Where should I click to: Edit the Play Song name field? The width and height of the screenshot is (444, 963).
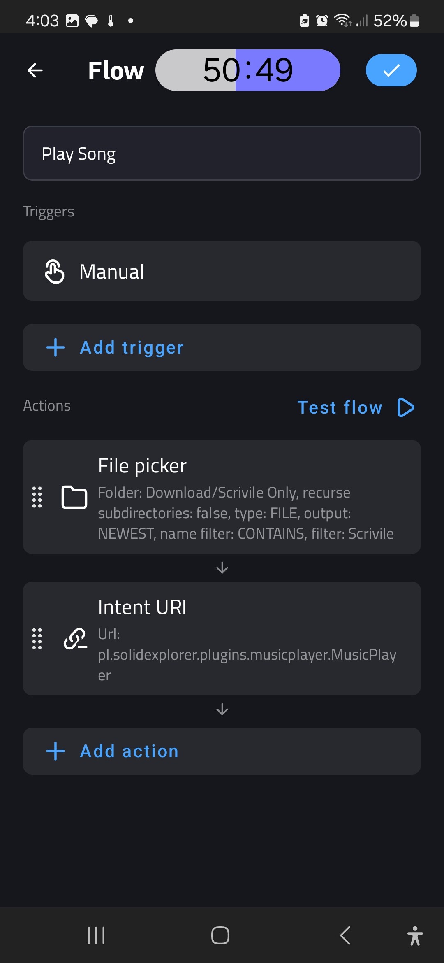click(222, 154)
